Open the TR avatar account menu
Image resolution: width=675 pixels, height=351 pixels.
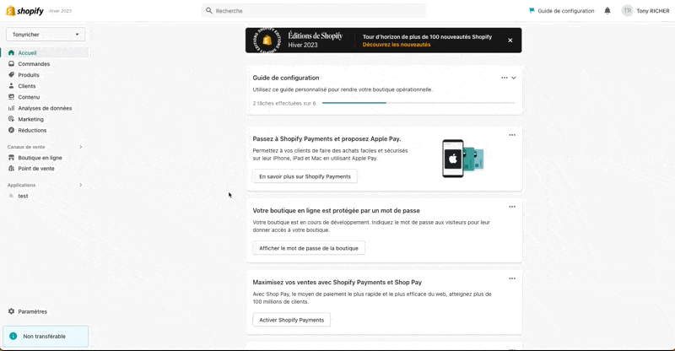[x=627, y=11]
